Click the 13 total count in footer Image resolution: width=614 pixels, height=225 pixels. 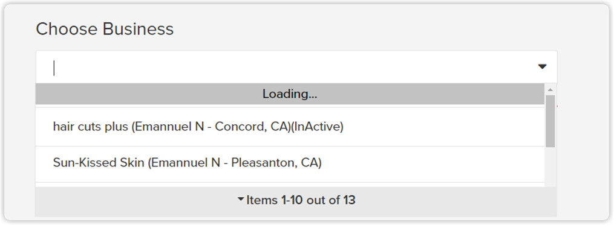pos(349,200)
